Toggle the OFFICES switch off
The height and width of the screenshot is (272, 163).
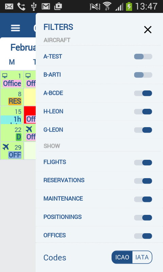point(143,236)
